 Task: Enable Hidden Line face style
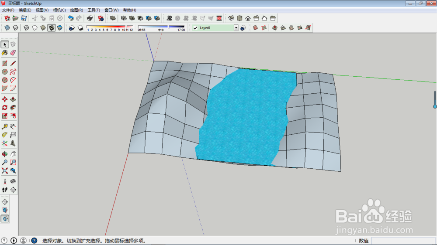point(35,28)
